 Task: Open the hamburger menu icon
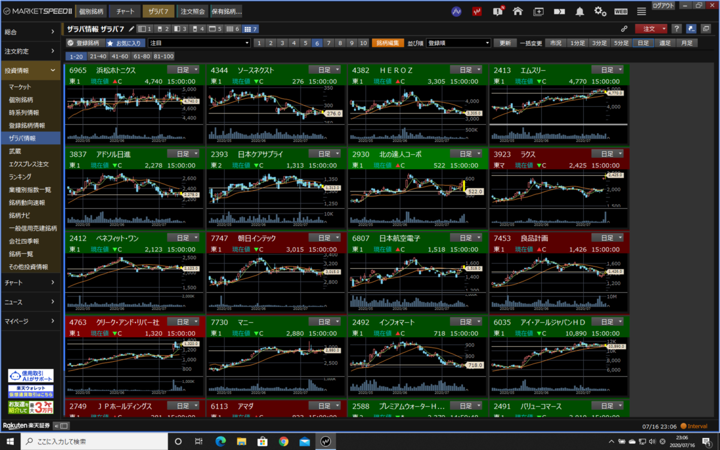point(641,11)
